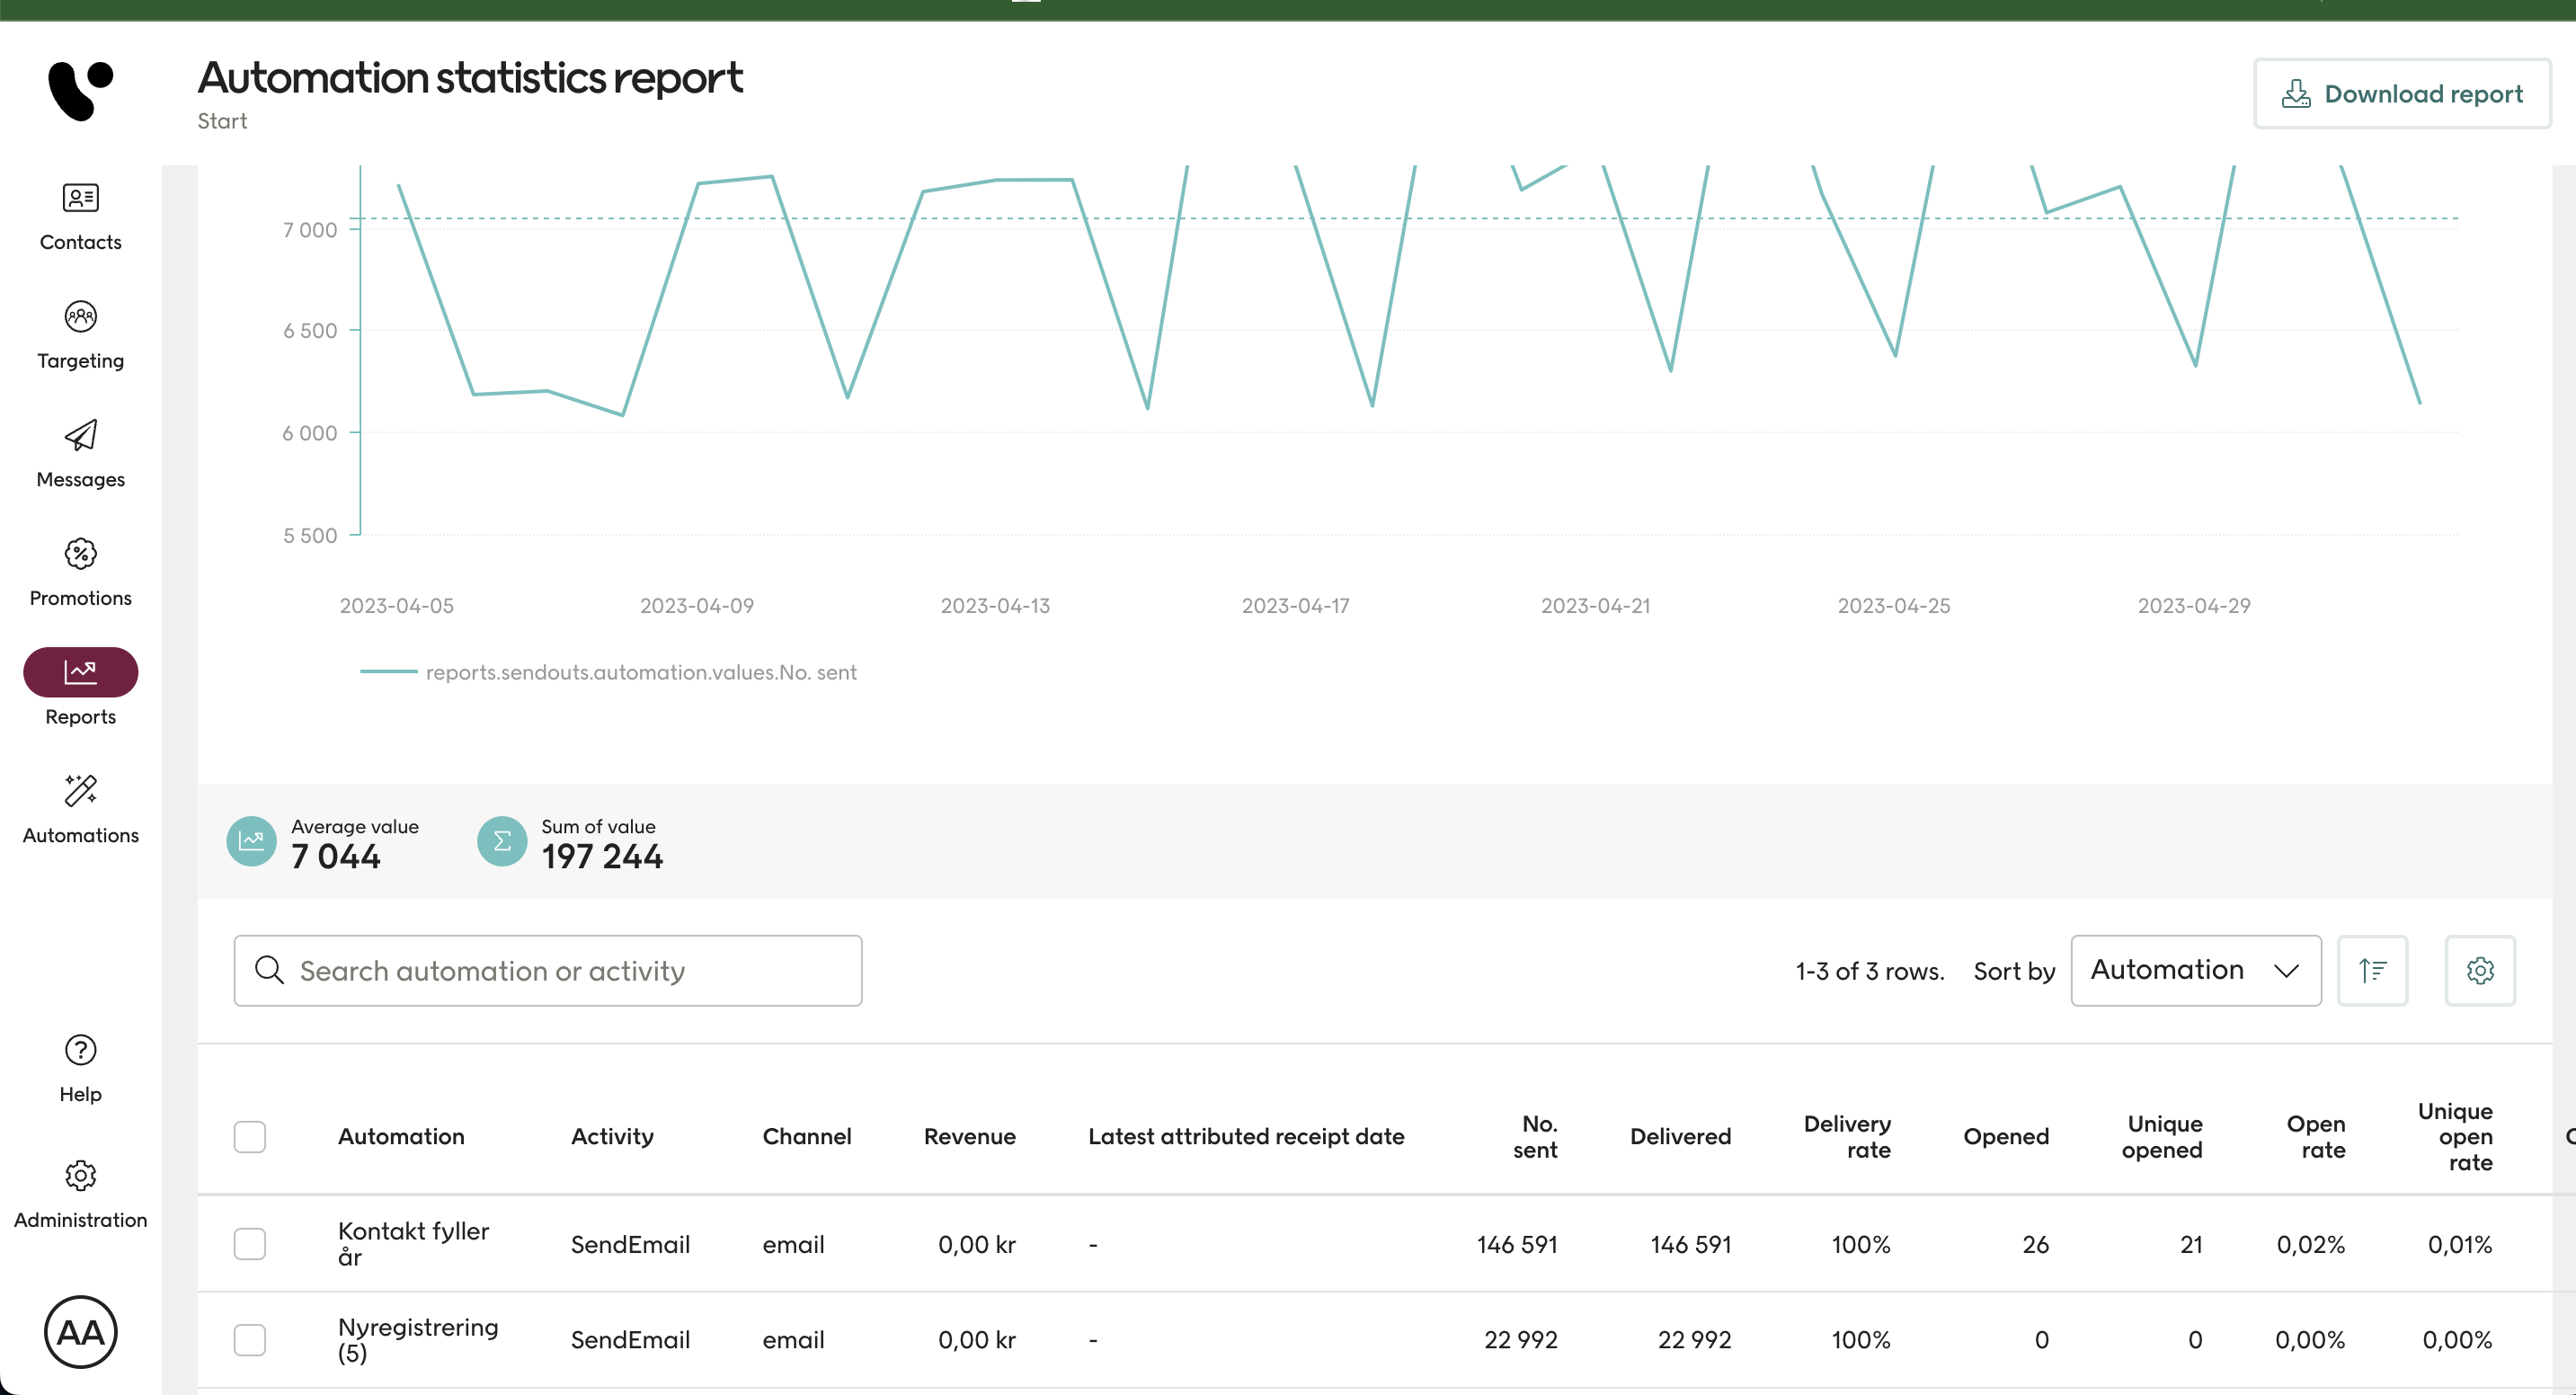The height and width of the screenshot is (1395, 2576).
Task: Open the Administration settings
Action: (80, 1191)
